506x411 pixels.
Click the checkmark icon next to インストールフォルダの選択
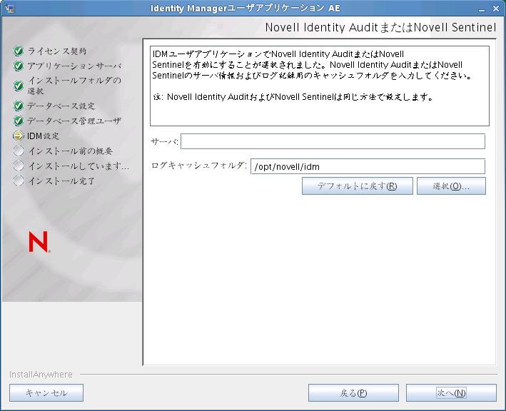pos(19,86)
